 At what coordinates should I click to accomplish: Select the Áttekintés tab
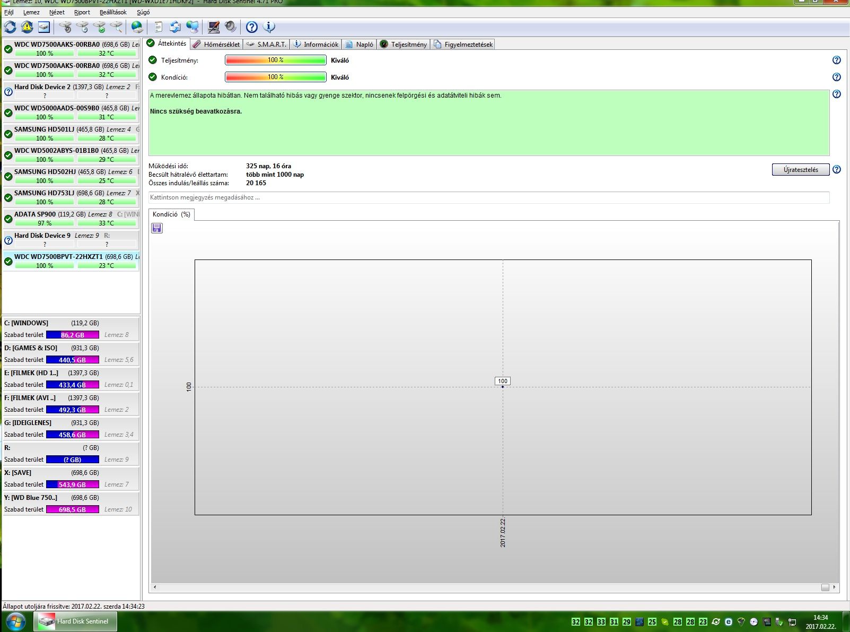(x=167, y=44)
